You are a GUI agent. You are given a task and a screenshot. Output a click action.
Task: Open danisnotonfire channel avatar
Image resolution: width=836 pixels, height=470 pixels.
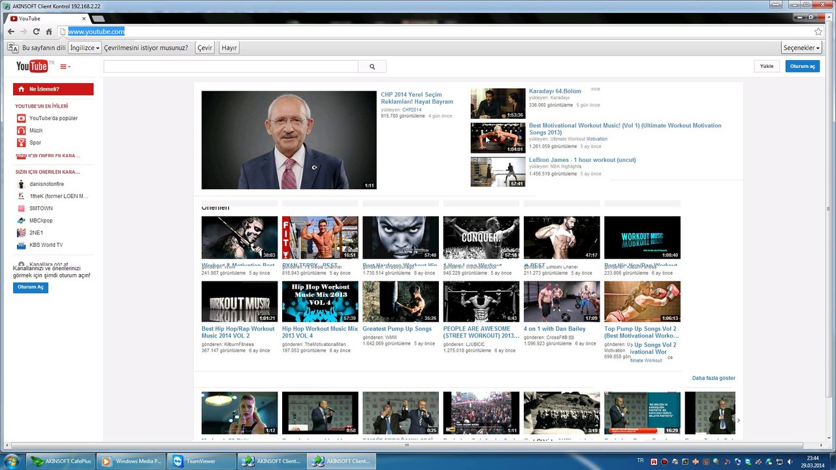pos(21,184)
